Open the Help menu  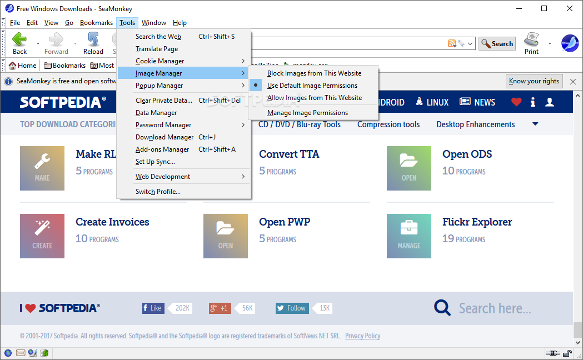click(180, 23)
